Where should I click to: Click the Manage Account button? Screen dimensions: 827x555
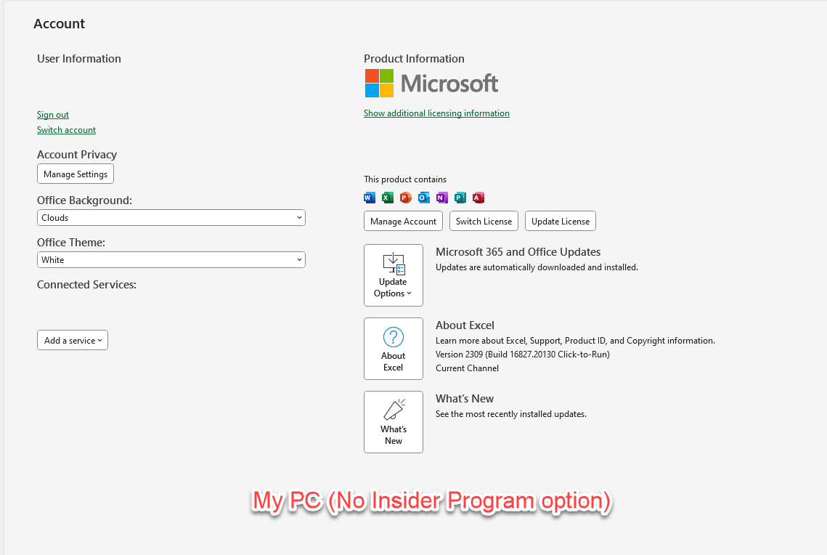404,221
